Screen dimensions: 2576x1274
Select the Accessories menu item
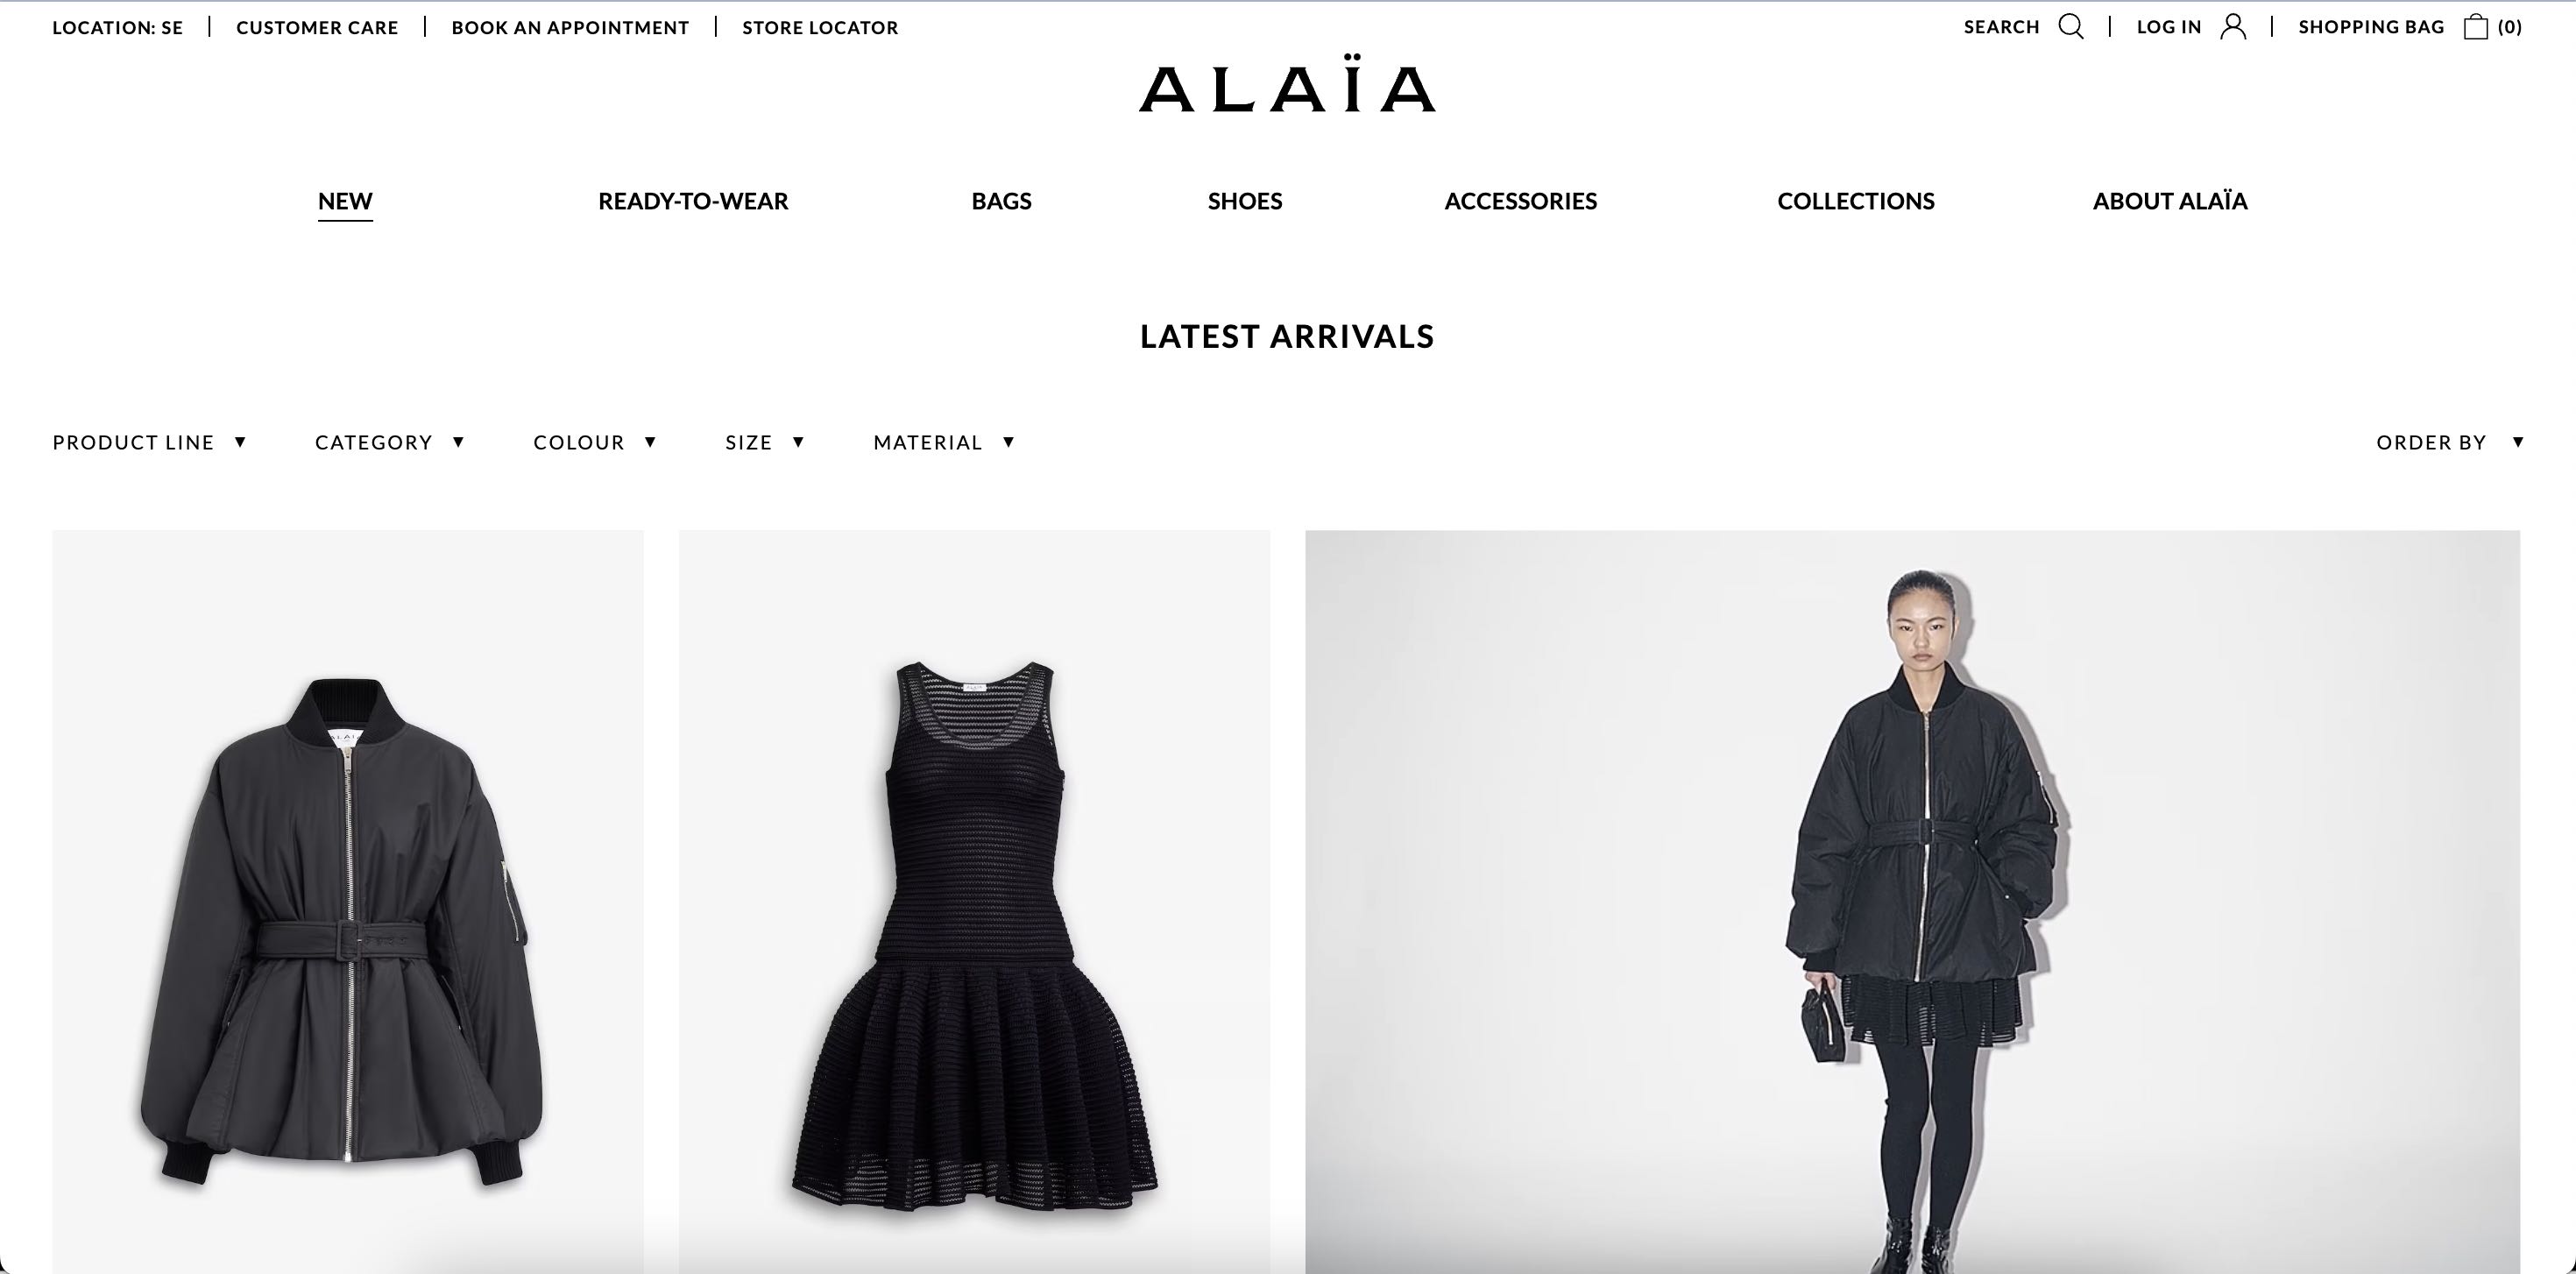coord(1520,201)
